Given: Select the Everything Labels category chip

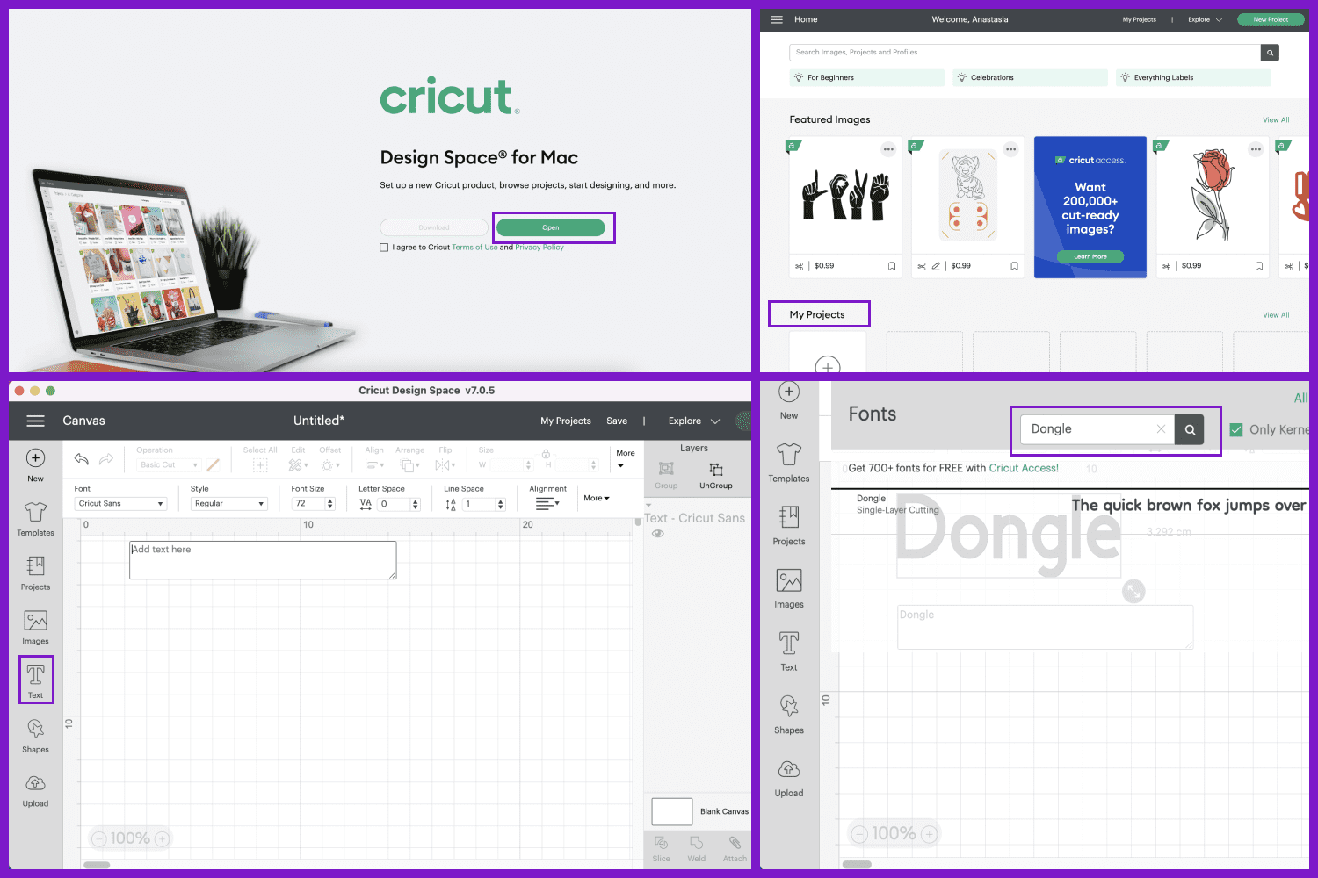Looking at the screenshot, I should (1193, 78).
